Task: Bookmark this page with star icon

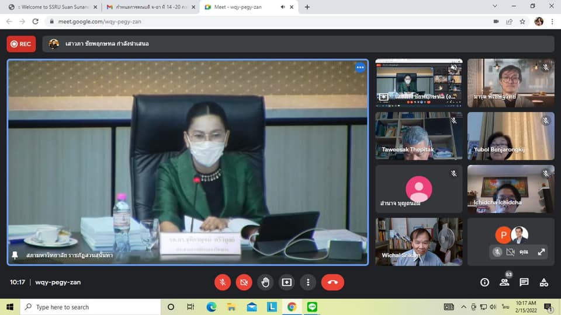Action: [522, 22]
